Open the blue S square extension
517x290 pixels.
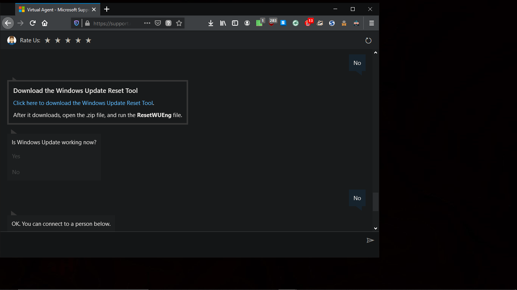[283, 23]
